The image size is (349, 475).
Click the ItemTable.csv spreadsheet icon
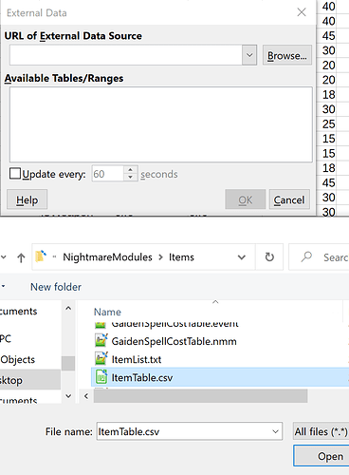[101, 377]
